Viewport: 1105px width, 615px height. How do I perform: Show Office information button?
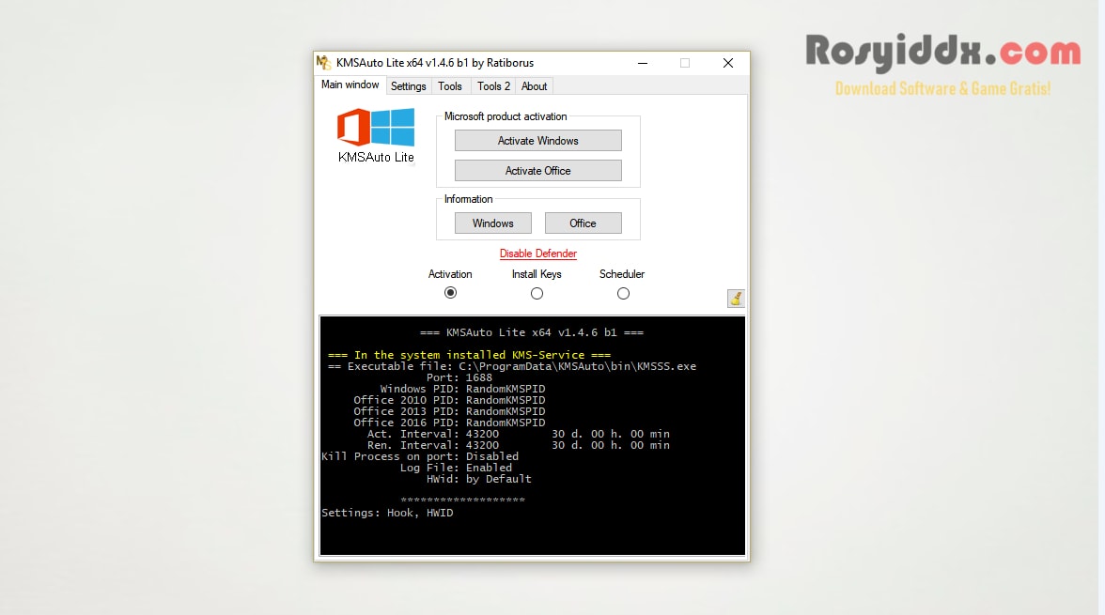click(x=583, y=223)
